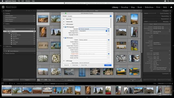Select Grid view icon in toolbar
This screenshot has width=174, height=98.
pos(39,80)
